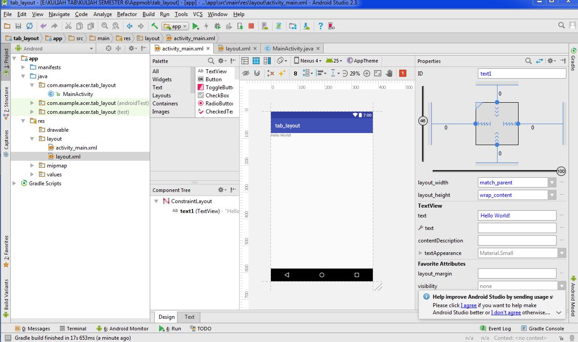Click the left constraint anchor dot
This screenshot has width=578, height=342.
point(476,124)
